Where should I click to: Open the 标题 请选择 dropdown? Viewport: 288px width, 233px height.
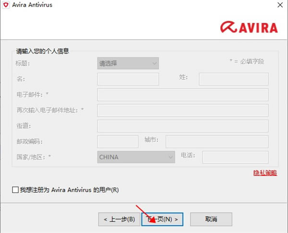coord(128,63)
